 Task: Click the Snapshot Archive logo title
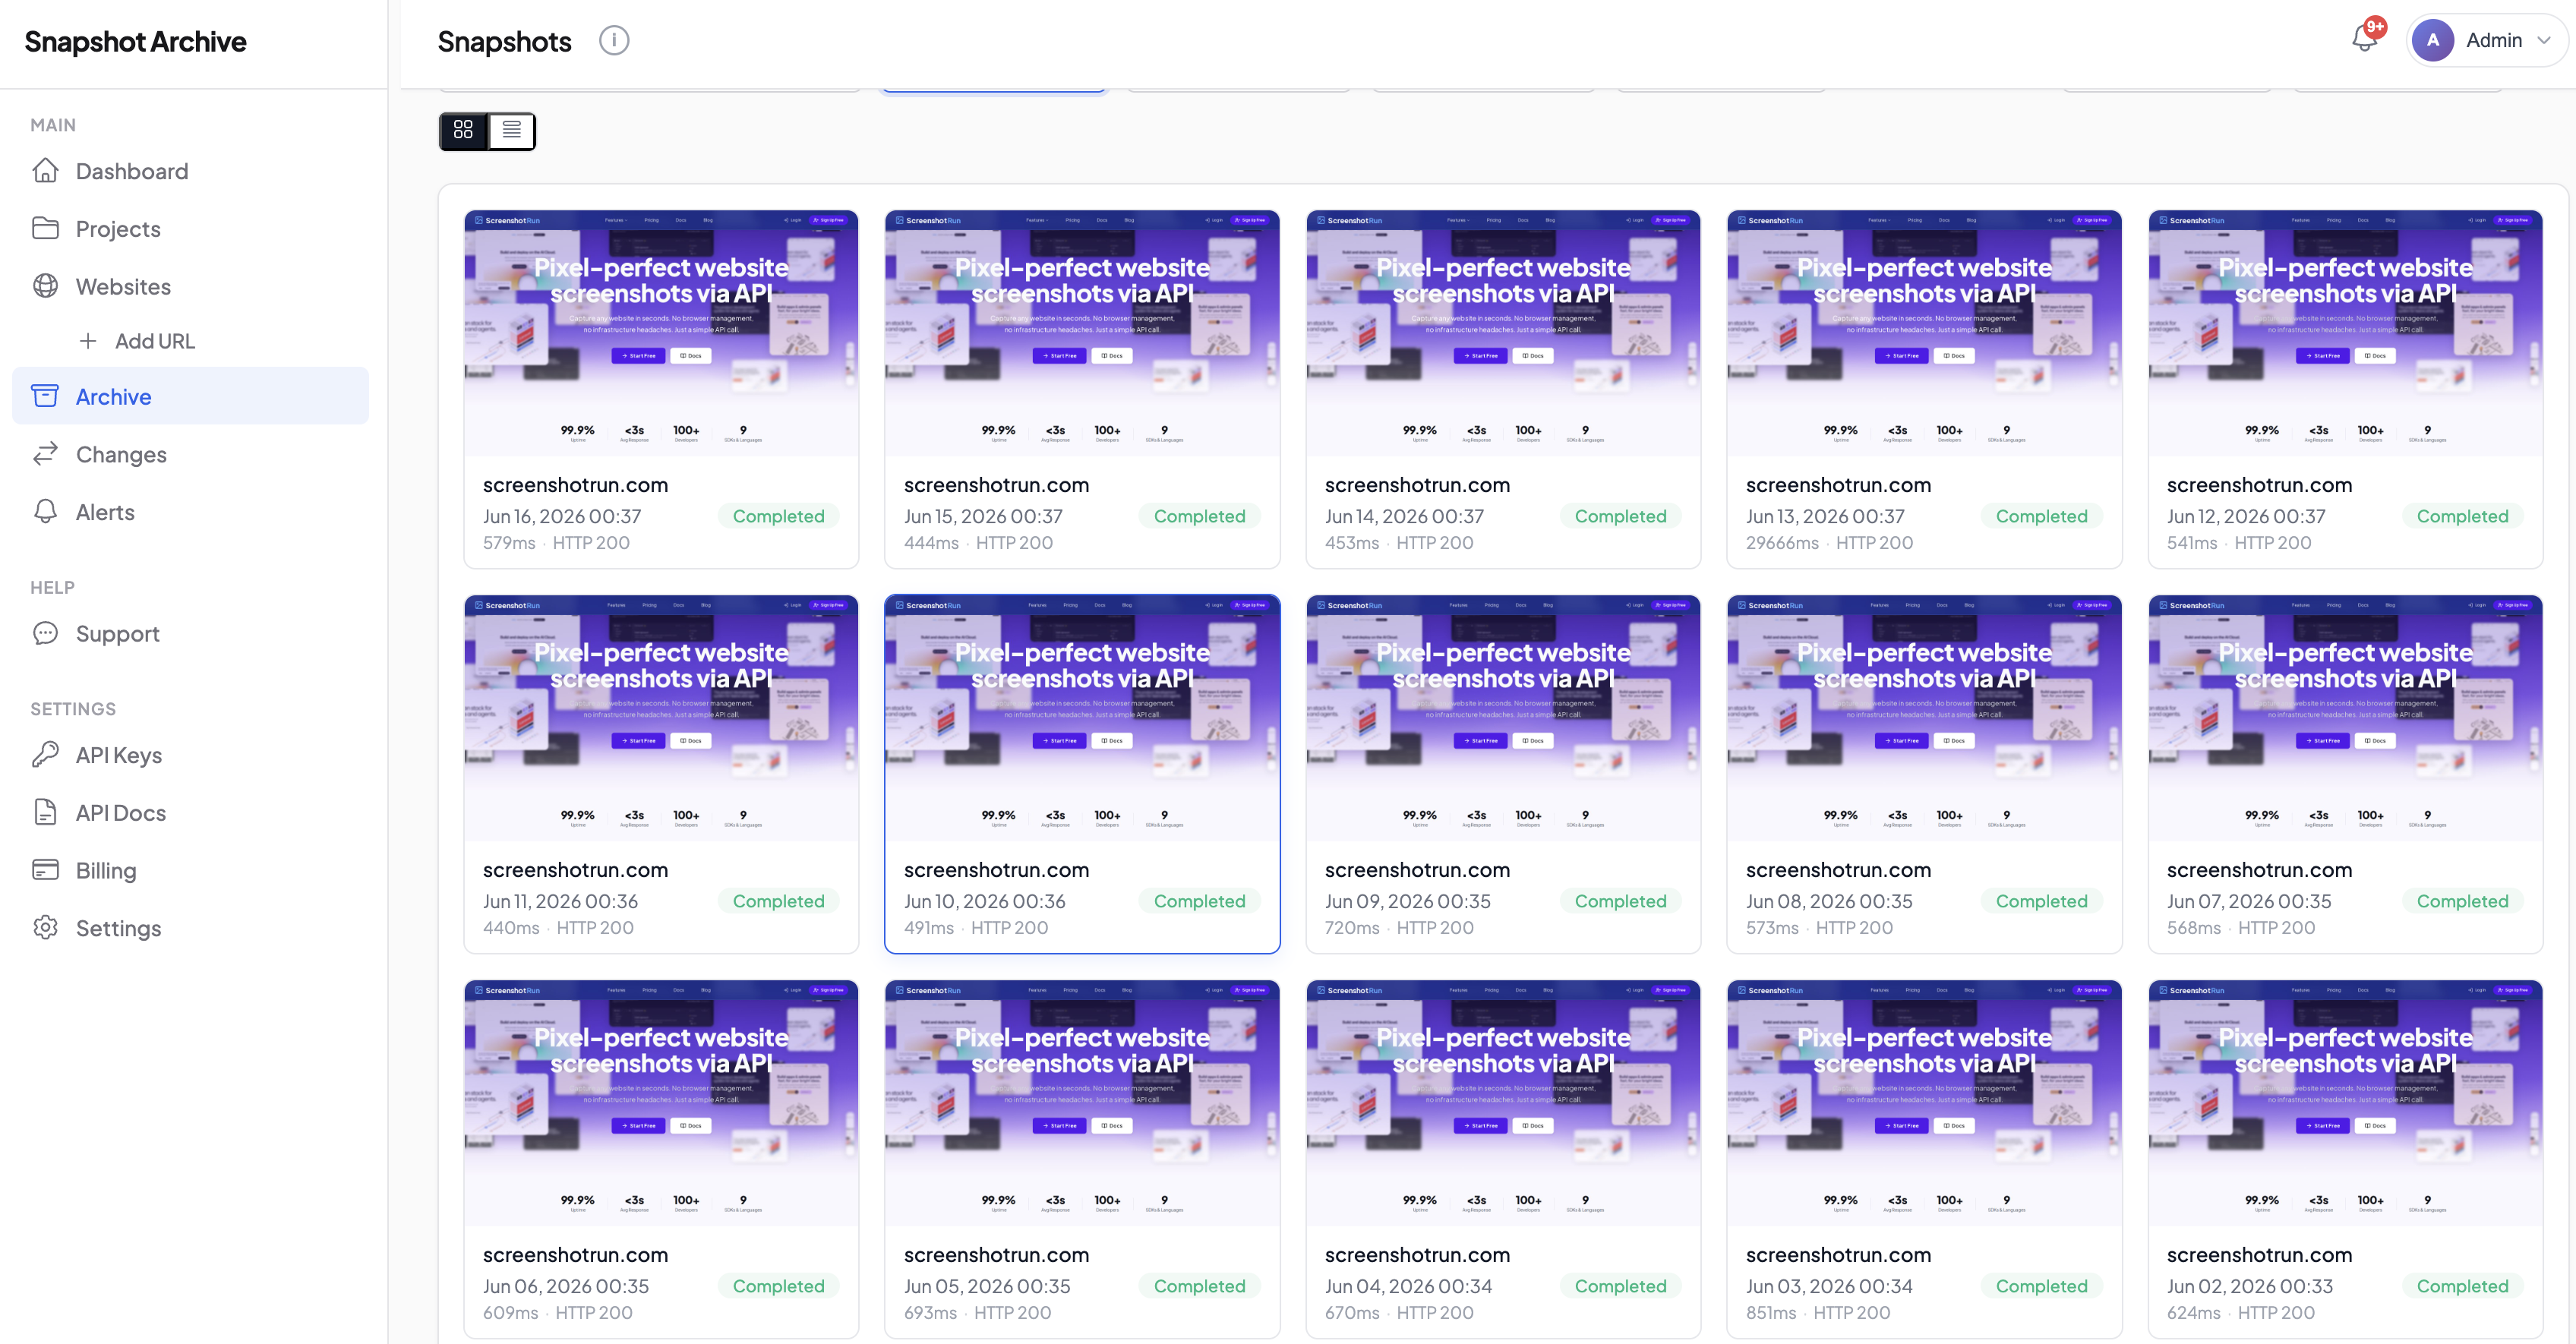tap(135, 42)
